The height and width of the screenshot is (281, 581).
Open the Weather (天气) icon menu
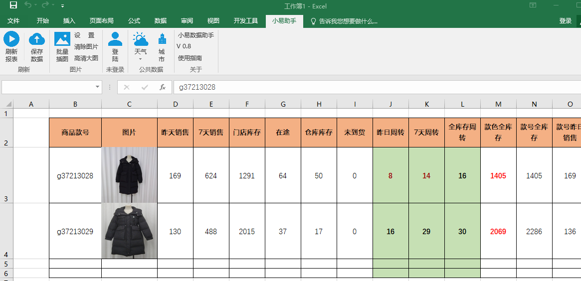[x=141, y=40]
